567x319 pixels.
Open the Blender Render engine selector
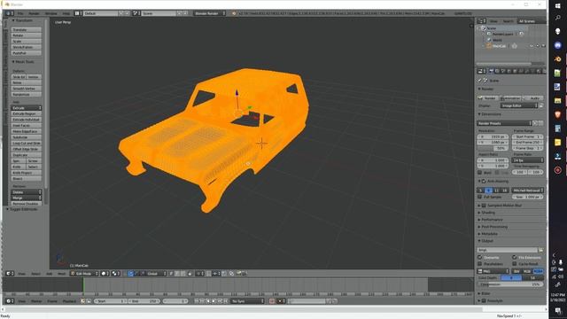coord(209,13)
